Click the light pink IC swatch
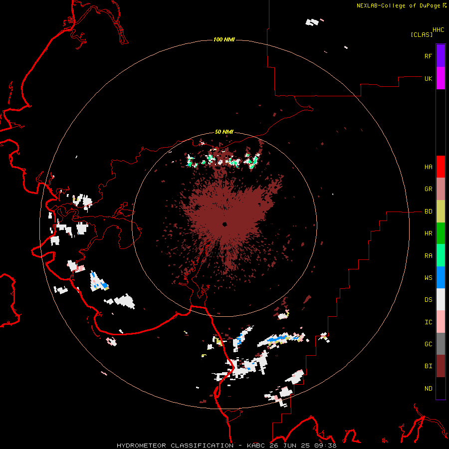The width and height of the screenshot is (449, 449). (441, 322)
